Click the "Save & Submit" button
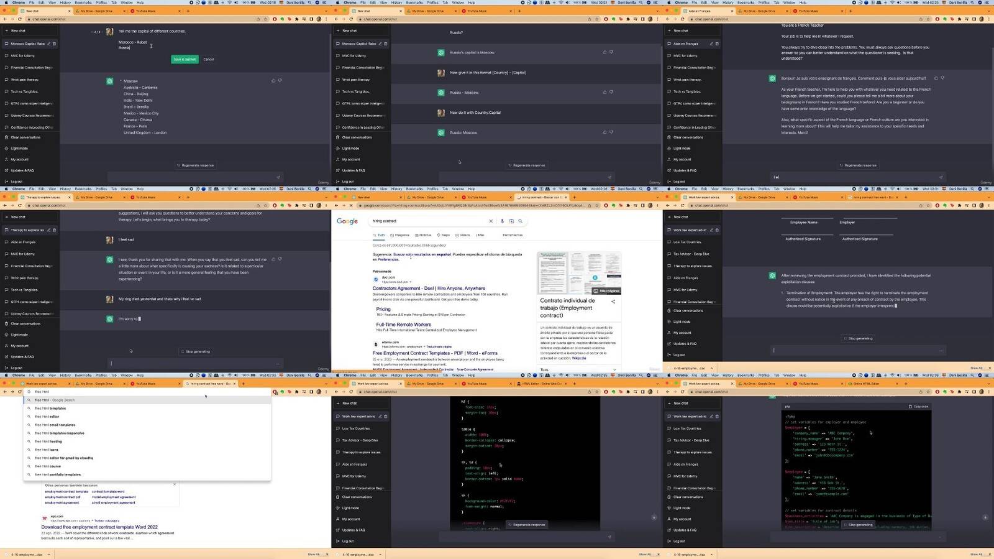This screenshot has width=994, height=559. pos(185,59)
